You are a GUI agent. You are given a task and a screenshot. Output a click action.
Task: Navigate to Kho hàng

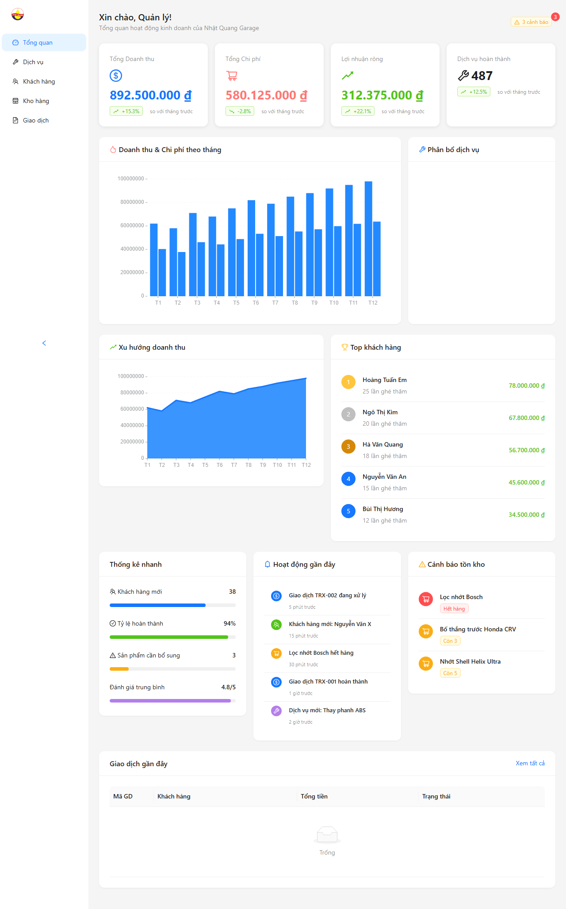(x=44, y=101)
